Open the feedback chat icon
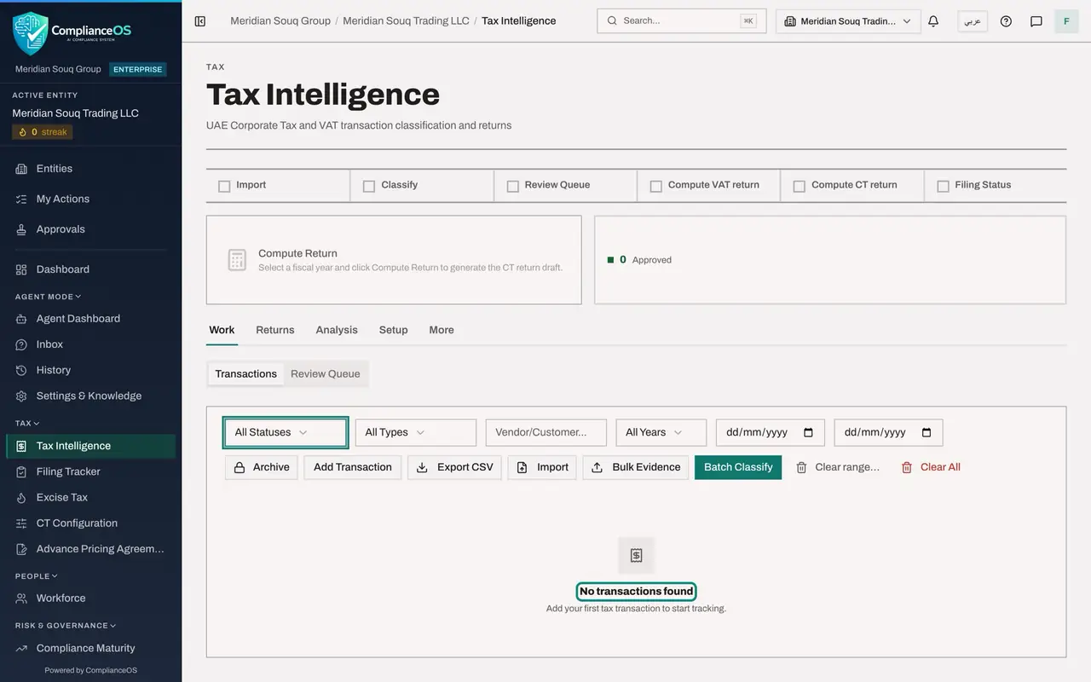This screenshot has width=1091, height=682. pyautogui.click(x=1036, y=21)
